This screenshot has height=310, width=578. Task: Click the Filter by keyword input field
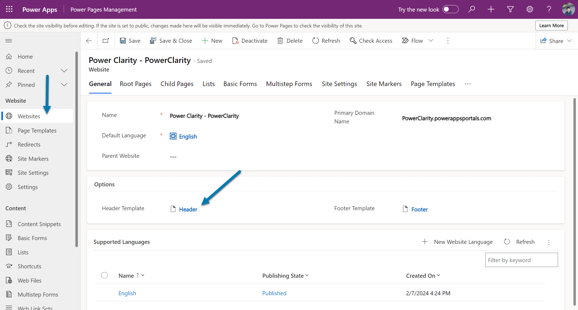pos(521,260)
